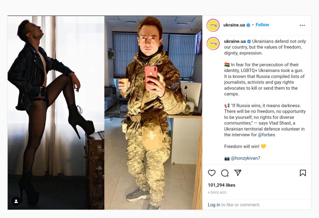Save the post with the bookmark icon

303,173
